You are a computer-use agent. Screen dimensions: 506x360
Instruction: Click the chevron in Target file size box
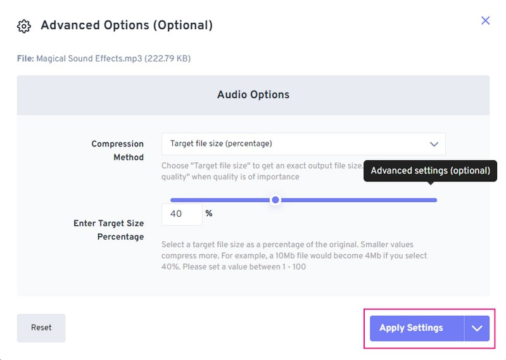(434, 144)
